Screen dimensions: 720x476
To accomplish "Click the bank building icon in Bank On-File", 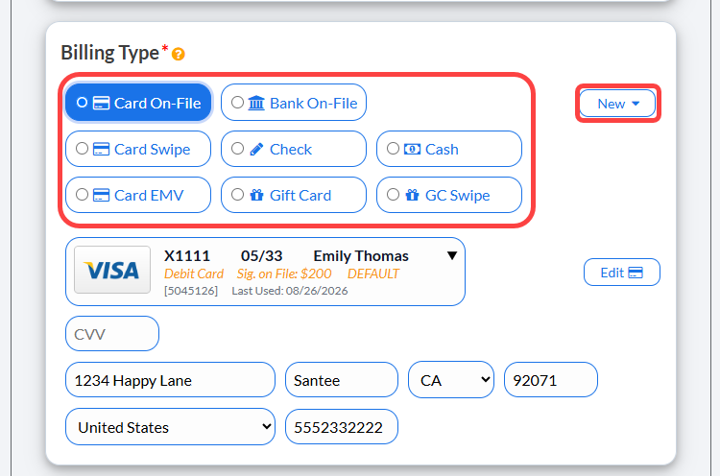I will (x=256, y=103).
